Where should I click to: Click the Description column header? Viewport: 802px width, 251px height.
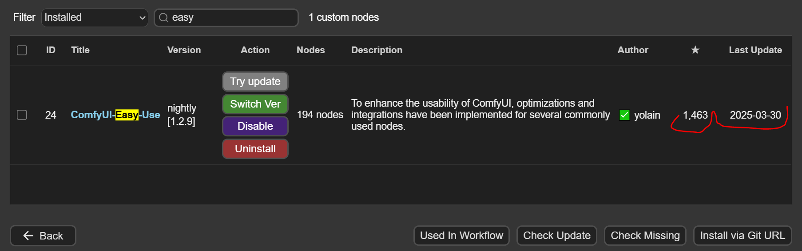coord(377,50)
